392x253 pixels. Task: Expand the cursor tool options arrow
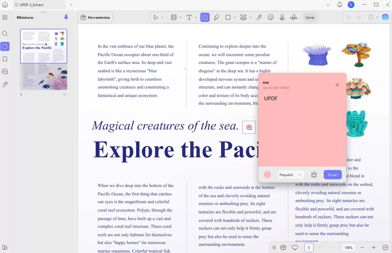click(162, 18)
